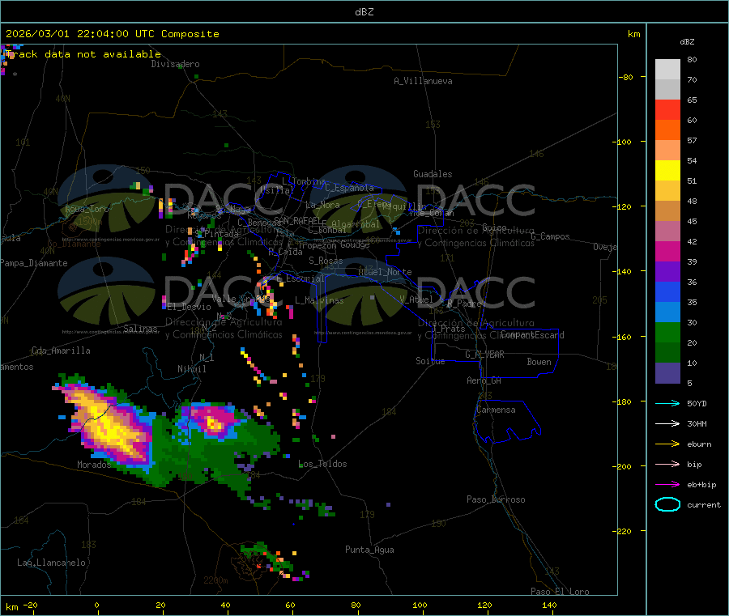The image size is (729, 616).
Task: Click the G_ALVEAR location label
Action: click(x=484, y=355)
